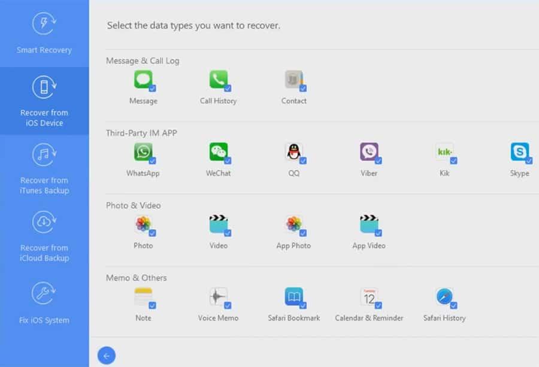Select Recover from iCloud Backup
Screen dimensions: 539x367
point(44,236)
